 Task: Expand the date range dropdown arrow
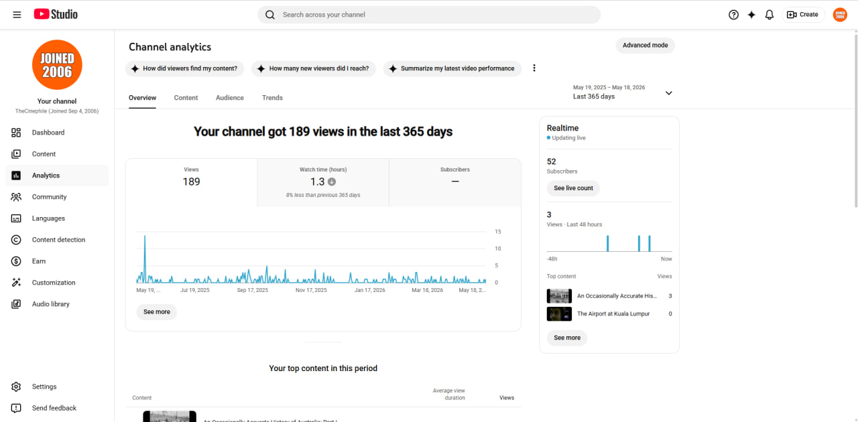(x=668, y=93)
